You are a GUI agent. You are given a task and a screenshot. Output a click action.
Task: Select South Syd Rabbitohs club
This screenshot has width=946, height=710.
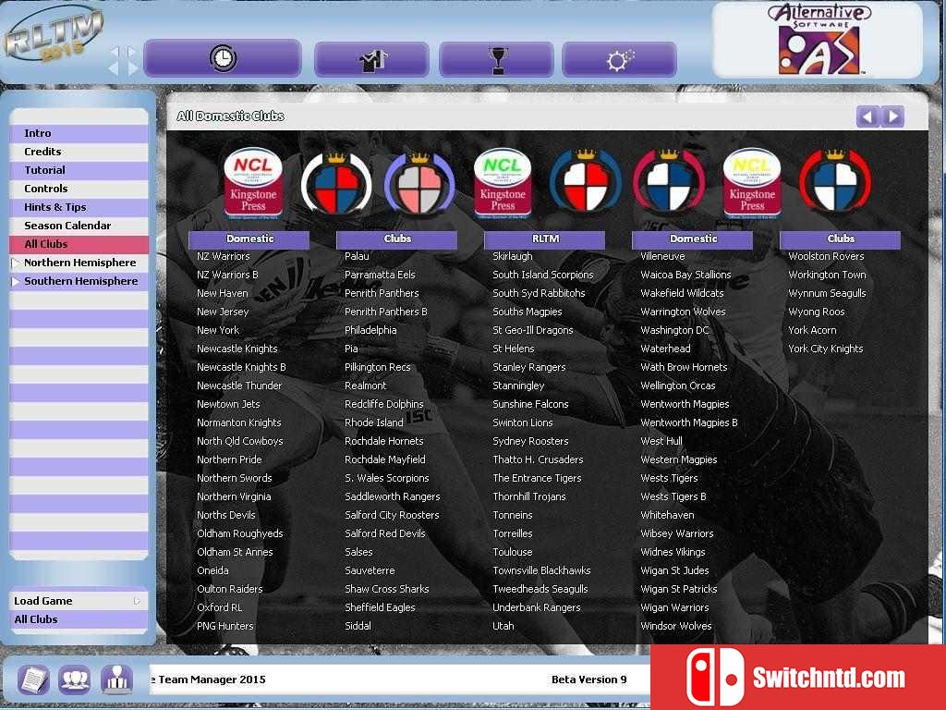click(539, 293)
